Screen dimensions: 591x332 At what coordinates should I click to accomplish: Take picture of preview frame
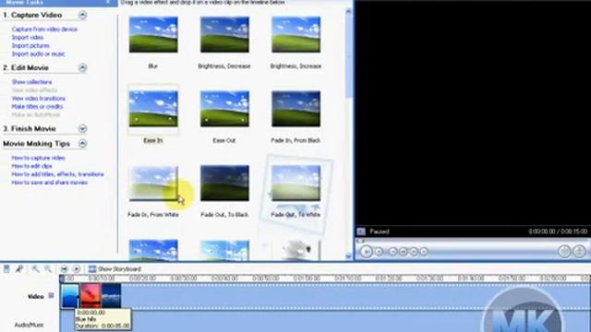tap(579, 252)
